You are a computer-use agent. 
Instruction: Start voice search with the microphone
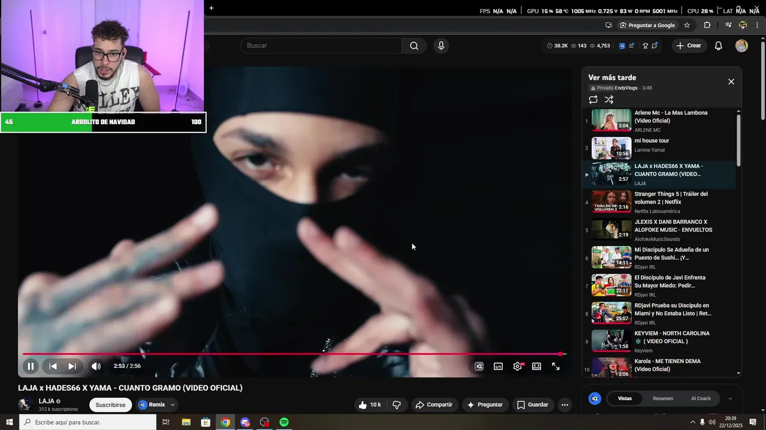click(441, 46)
